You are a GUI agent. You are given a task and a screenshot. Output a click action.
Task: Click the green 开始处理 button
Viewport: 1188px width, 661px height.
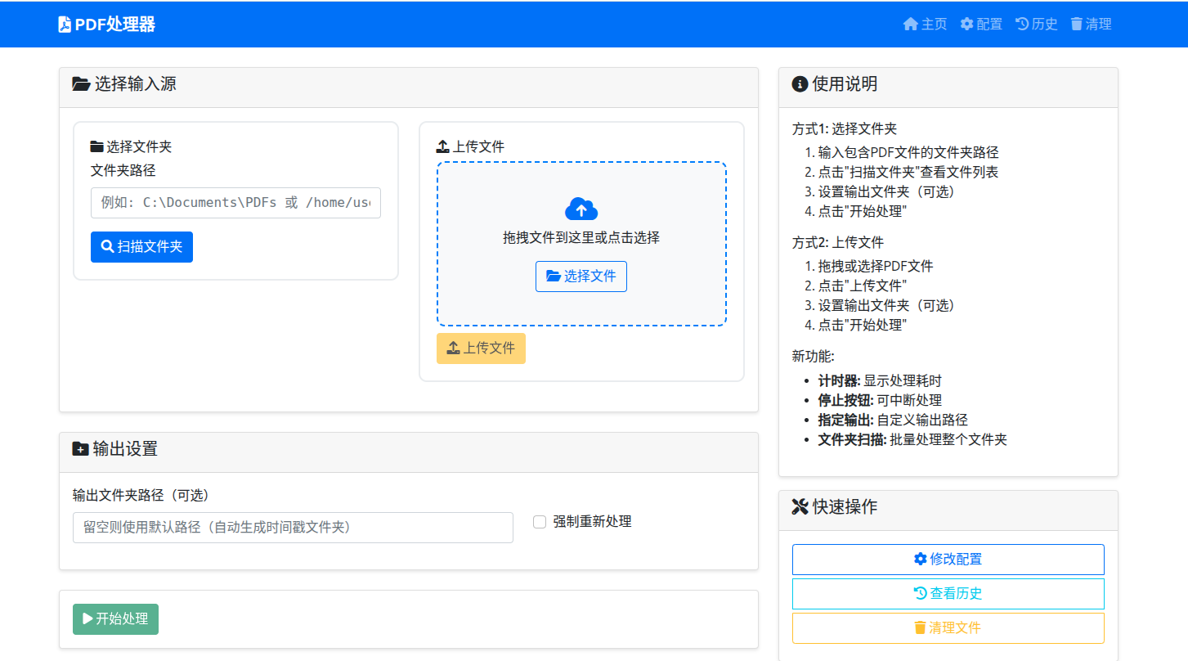click(115, 619)
